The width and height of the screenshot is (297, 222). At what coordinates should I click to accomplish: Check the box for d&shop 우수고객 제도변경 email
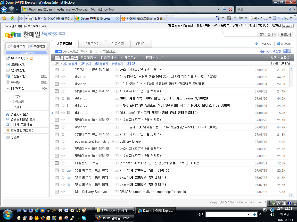pyautogui.click(x=57, y=113)
